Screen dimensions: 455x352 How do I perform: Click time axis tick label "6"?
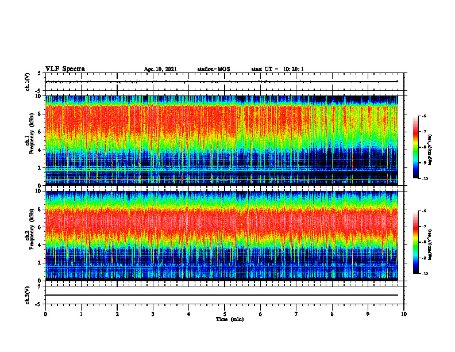[261, 314]
